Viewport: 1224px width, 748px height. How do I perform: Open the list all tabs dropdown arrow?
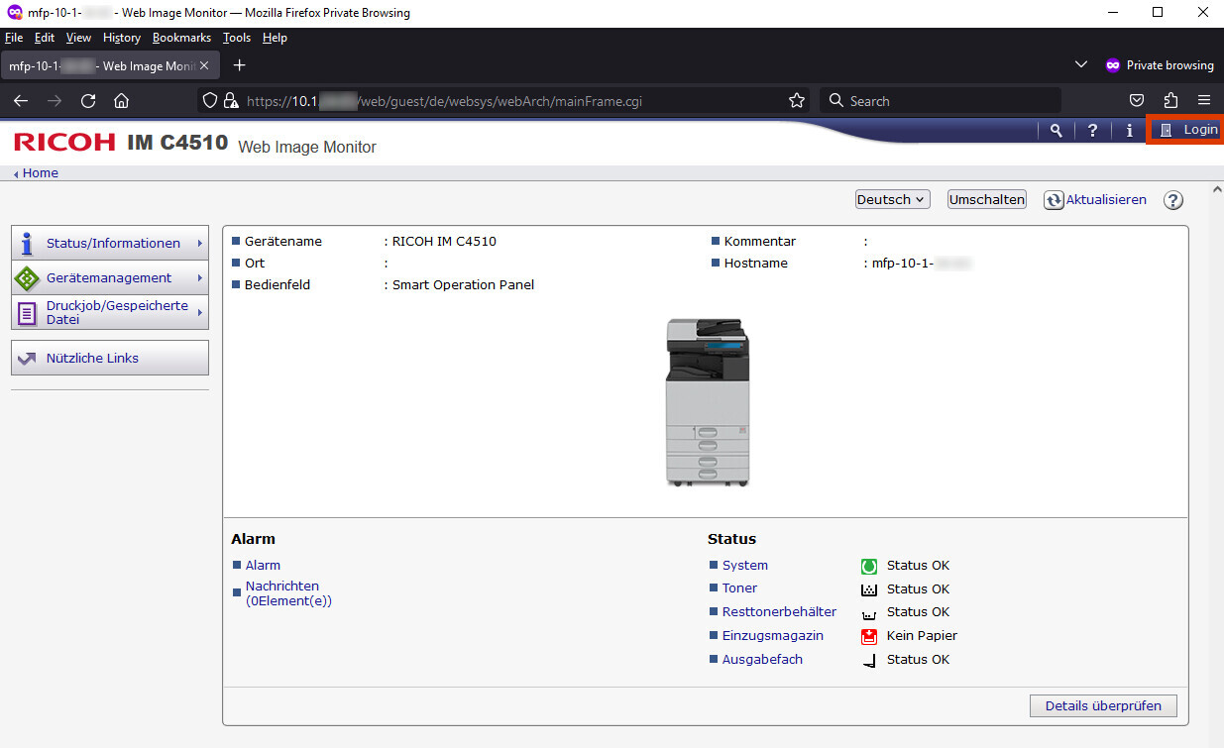pyautogui.click(x=1081, y=65)
